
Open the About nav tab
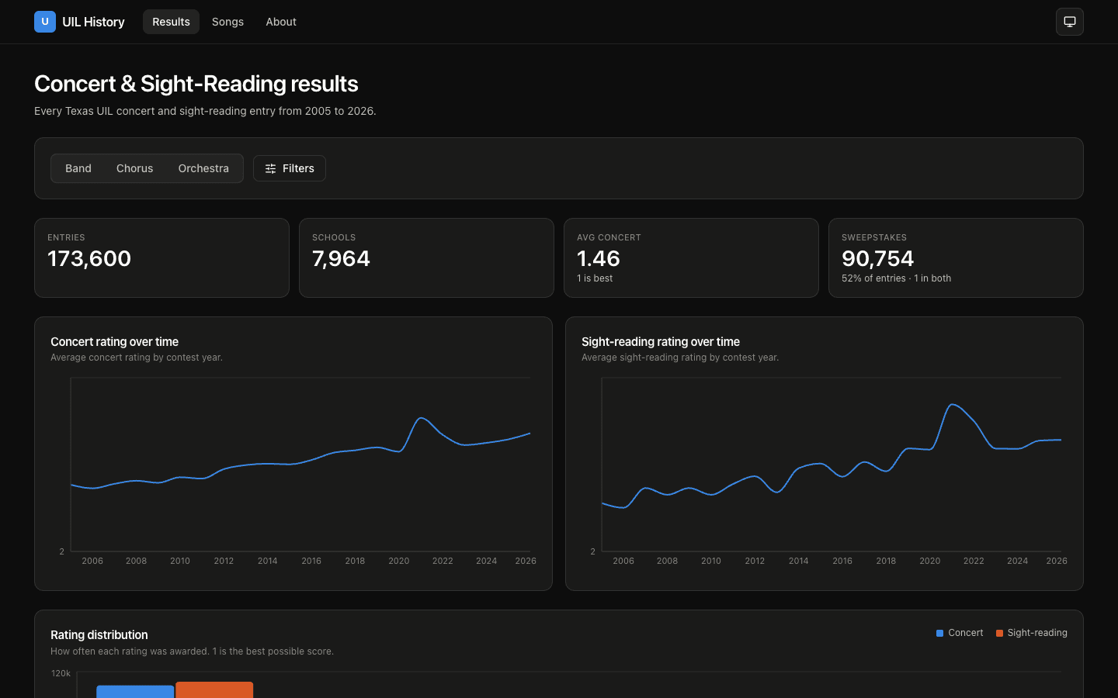[281, 22]
